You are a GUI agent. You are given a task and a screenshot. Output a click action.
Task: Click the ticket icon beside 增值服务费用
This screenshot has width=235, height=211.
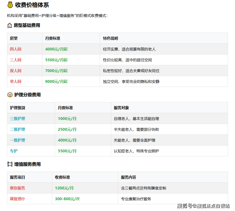click(10, 164)
